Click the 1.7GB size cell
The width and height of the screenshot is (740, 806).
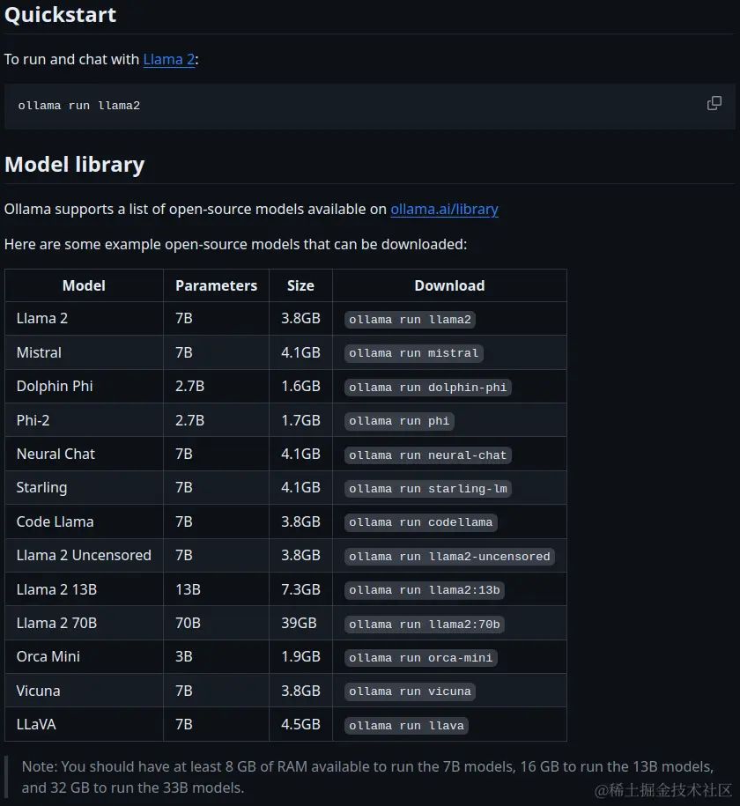pos(300,420)
